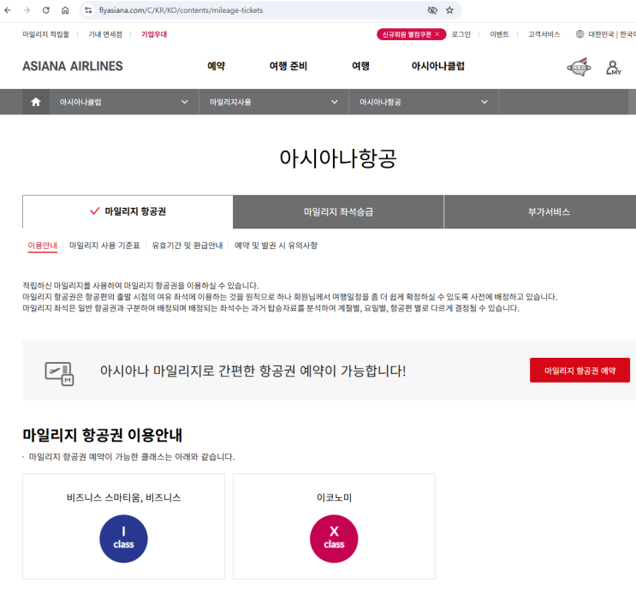
Task: Click the magenta X class circle
Action: [x=334, y=538]
